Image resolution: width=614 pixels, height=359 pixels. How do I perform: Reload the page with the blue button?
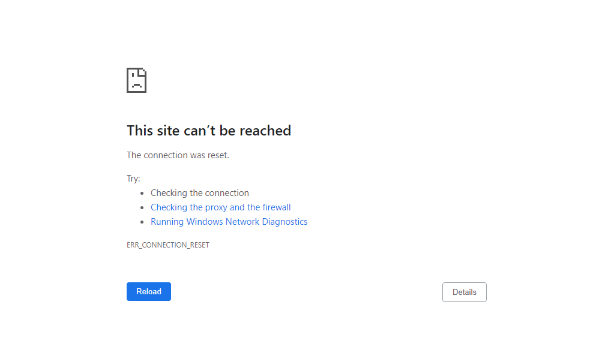point(149,292)
